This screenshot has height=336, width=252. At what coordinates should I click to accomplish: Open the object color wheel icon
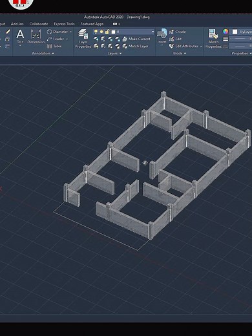pyautogui.click(x=226, y=32)
